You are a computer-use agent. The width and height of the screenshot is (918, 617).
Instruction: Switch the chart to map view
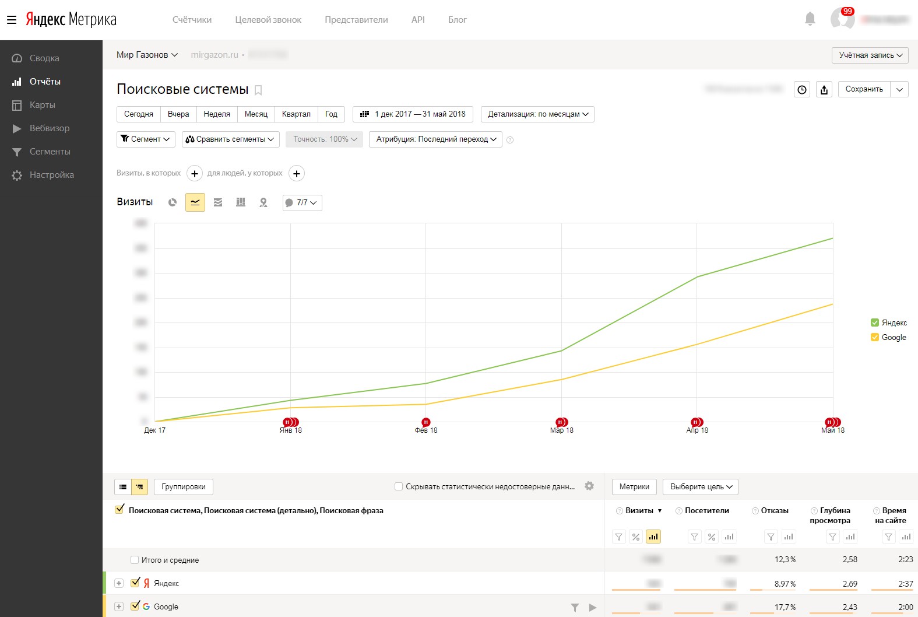tap(263, 202)
